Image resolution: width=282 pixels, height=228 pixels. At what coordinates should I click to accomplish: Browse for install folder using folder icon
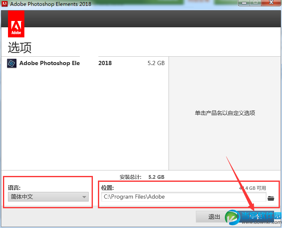pos(271,198)
